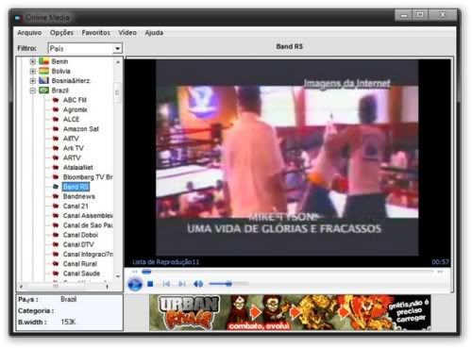Stop playback with the square stop icon

(x=150, y=284)
